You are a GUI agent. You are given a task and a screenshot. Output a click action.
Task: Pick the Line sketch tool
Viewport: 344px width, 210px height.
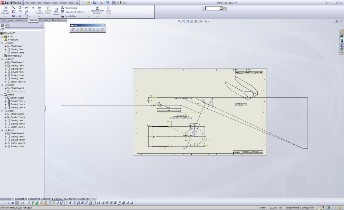tap(14, 8)
